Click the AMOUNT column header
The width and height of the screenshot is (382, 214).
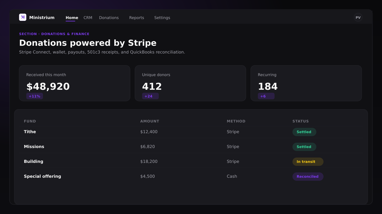click(x=150, y=121)
